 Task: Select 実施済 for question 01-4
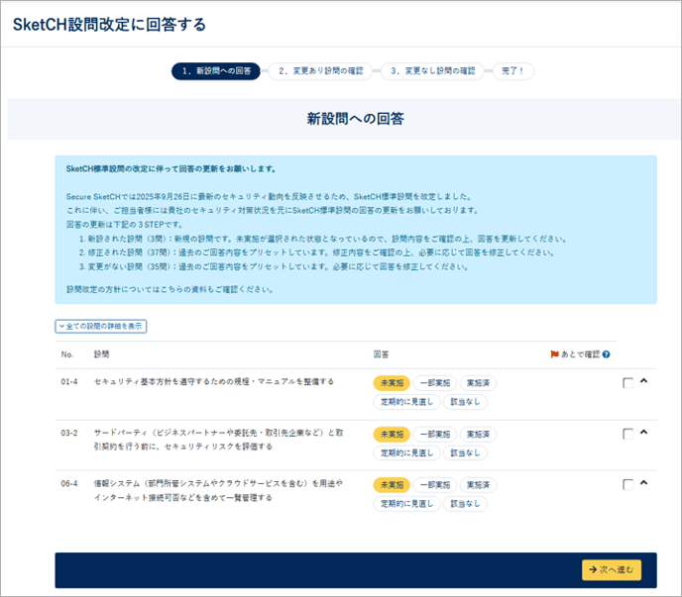[x=478, y=383]
